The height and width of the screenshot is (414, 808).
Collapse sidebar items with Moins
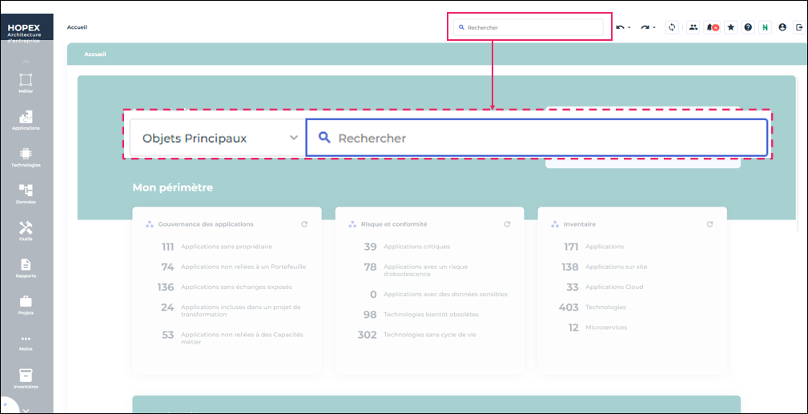(26, 341)
